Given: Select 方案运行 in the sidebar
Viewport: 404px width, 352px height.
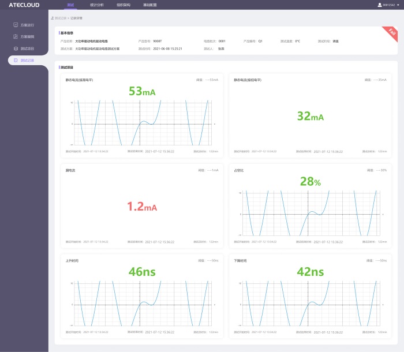Looking at the screenshot, I should click(27, 25).
